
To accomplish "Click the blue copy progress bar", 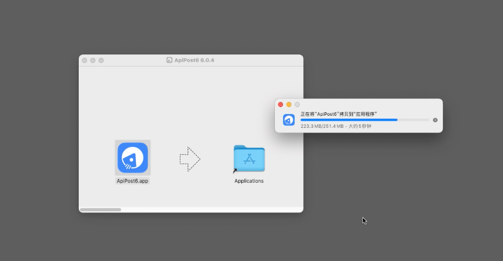I will coord(365,120).
